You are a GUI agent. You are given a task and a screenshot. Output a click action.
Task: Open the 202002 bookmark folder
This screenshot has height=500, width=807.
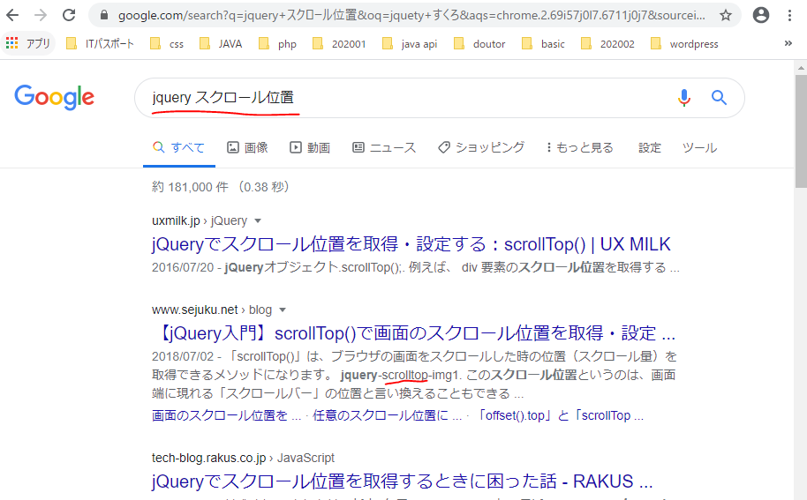tap(607, 44)
